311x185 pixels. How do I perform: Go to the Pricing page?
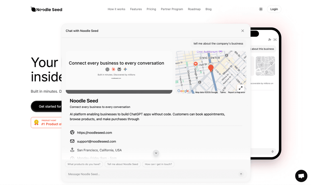151,9
